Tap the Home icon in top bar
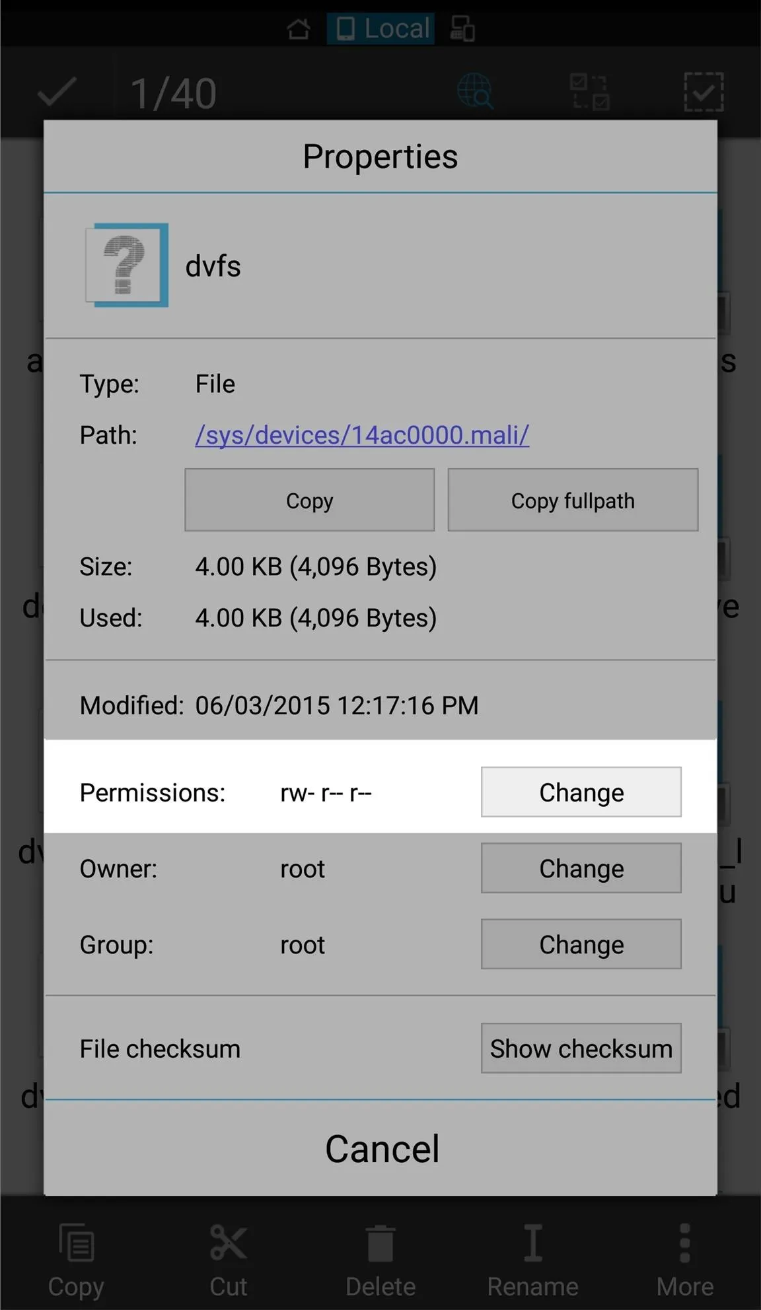 (x=299, y=28)
